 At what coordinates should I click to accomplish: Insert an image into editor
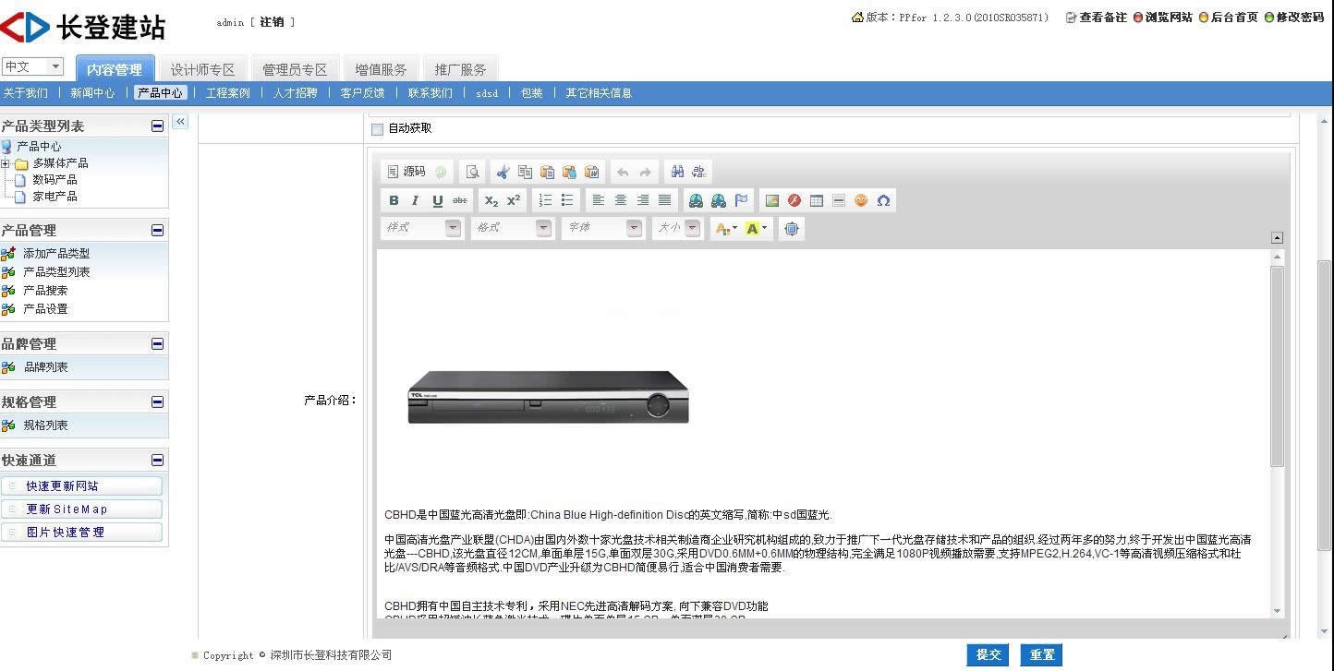coord(772,200)
